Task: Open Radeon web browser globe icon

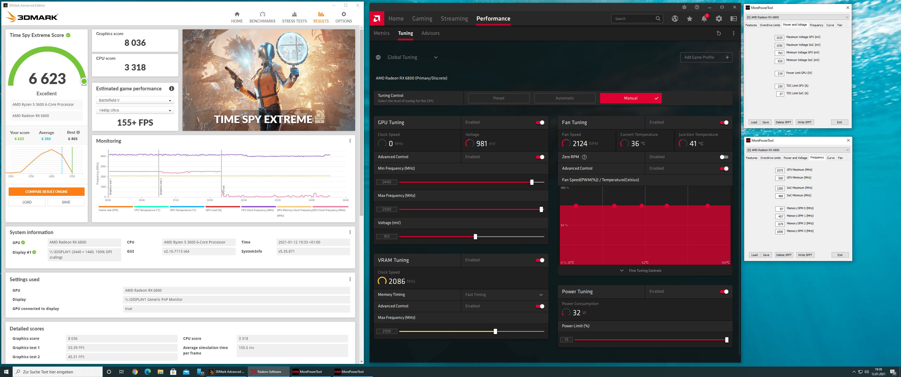Action: pyautogui.click(x=675, y=19)
